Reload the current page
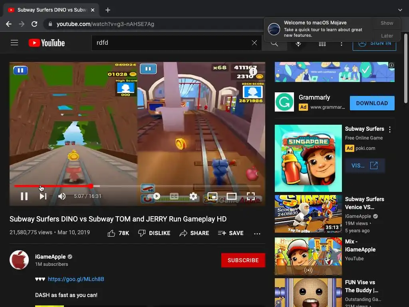This screenshot has width=409, height=307. (x=34, y=24)
